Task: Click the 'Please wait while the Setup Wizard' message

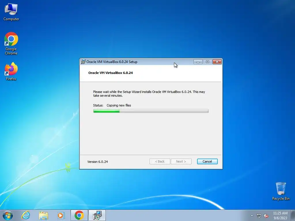Action: click(x=149, y=94)
